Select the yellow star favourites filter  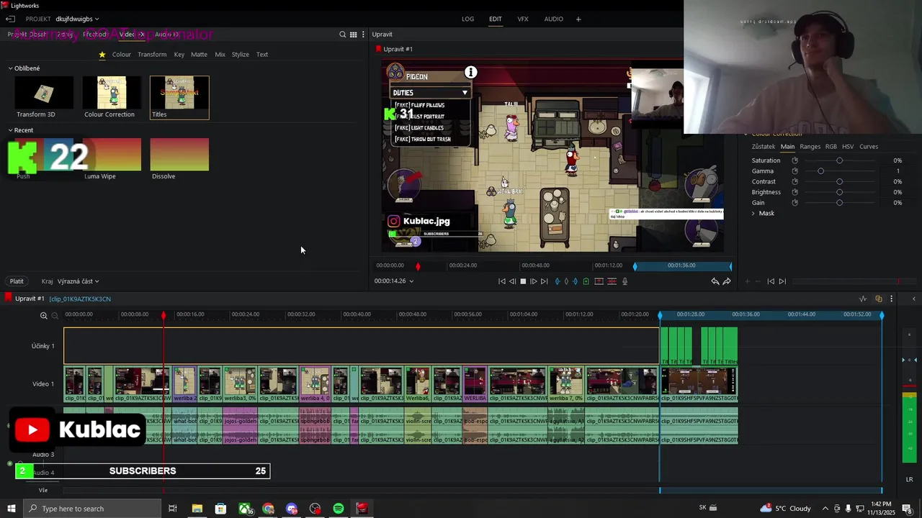(x=102, y=55)
